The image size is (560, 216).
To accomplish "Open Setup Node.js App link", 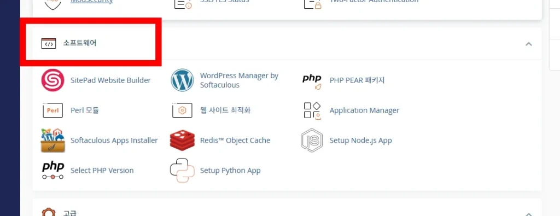I will [x=361, y=141].
